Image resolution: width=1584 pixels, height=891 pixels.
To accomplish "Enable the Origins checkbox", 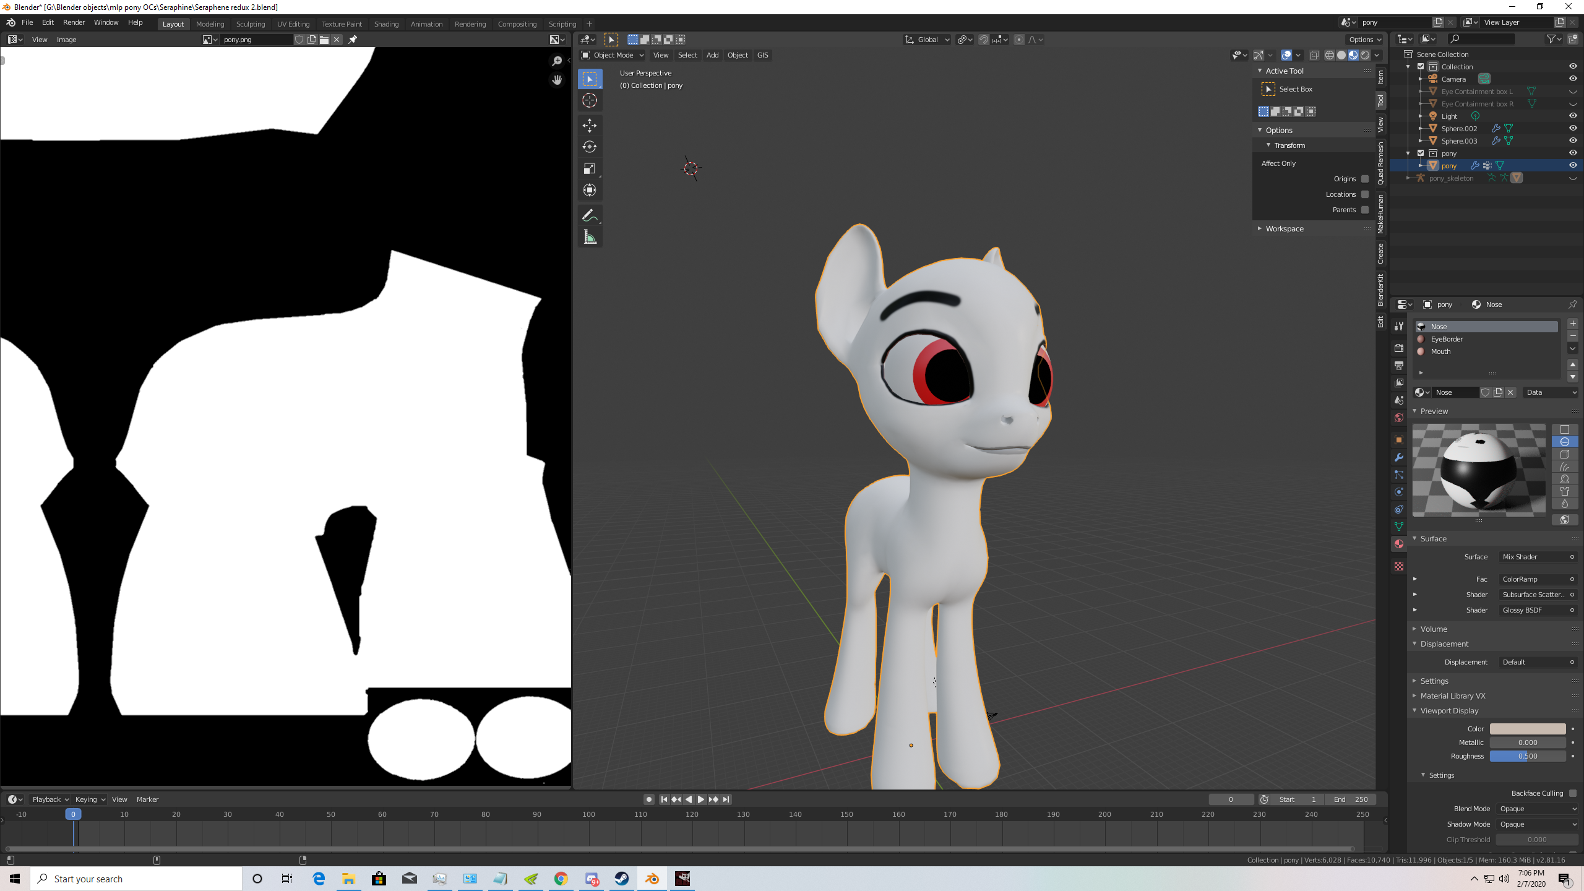I will click(x=1365, y=179).
